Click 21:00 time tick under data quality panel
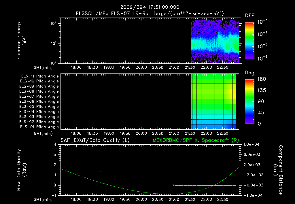Screen dimensions: 295x204 [x=174, y=199]
